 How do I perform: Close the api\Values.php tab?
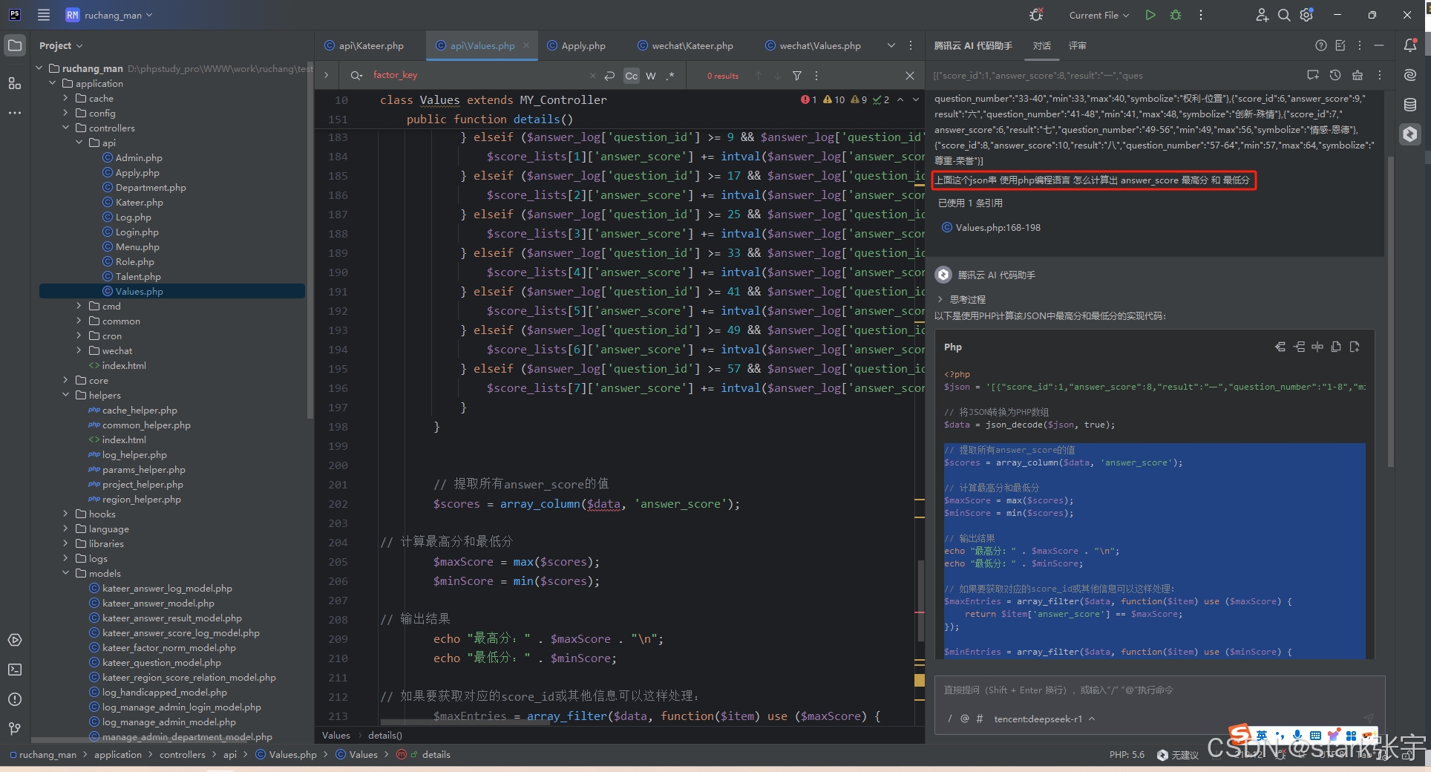(x=526, y=45)
